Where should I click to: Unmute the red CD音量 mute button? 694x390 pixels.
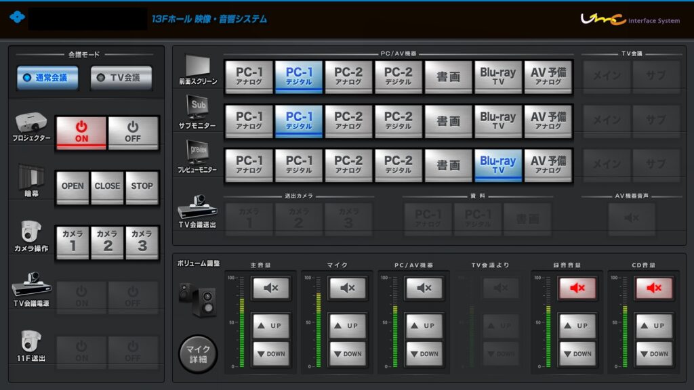coord(654,288)
